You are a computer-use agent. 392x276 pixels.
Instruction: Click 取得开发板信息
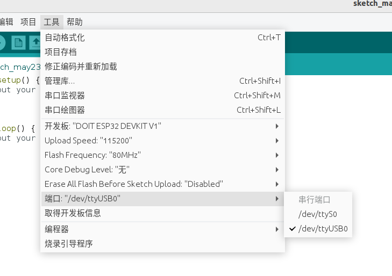pos(162,213)
